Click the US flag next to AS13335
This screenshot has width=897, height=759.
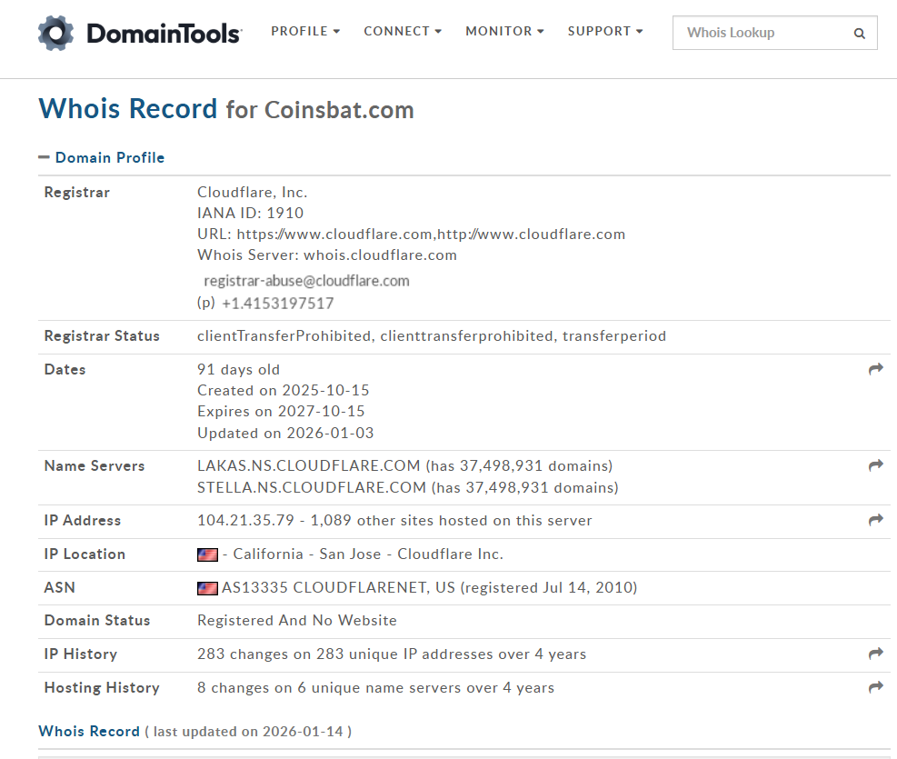pyautogui.click(x=207, y=588)
